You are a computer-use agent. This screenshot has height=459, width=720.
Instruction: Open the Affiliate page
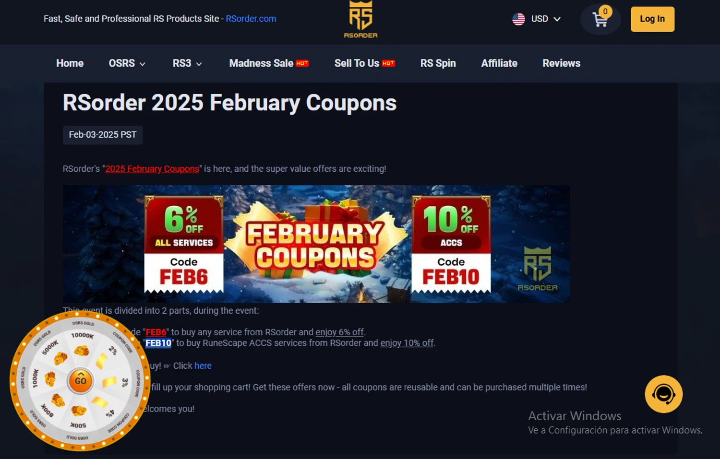click(499, 63)
